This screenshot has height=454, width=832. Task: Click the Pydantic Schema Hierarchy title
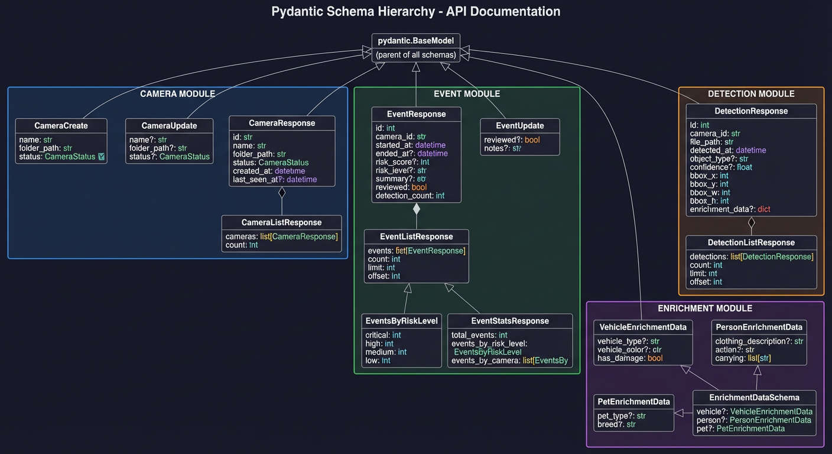[x=415, y=11]
